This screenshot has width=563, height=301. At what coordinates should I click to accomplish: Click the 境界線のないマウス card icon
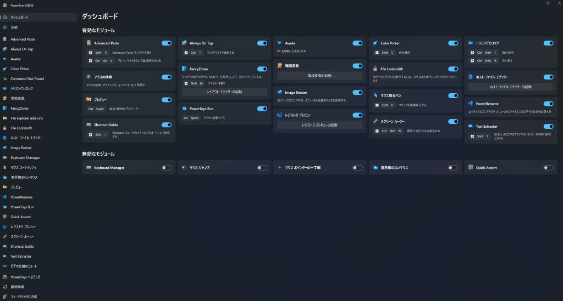(x=375, y=167)
